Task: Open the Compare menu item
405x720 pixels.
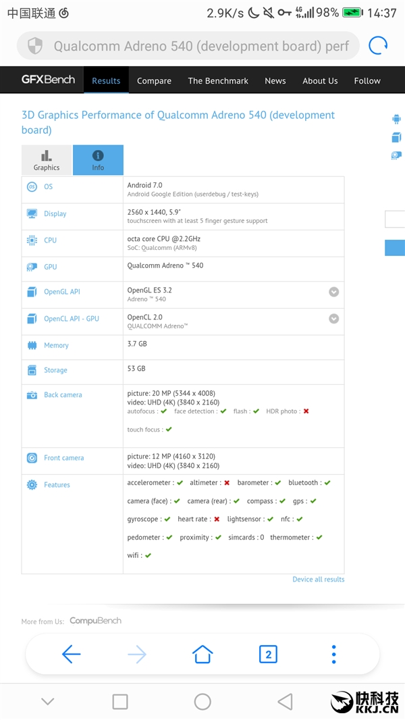Action: pyautogui.click(x=154, y=80)
